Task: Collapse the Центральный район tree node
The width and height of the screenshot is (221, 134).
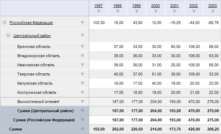Action: click(x=8, y=35)
